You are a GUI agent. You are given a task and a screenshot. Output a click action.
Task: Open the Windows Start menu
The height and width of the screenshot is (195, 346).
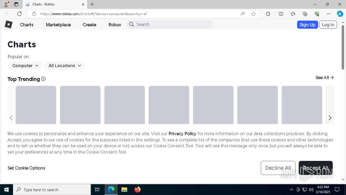pos(6,190)
